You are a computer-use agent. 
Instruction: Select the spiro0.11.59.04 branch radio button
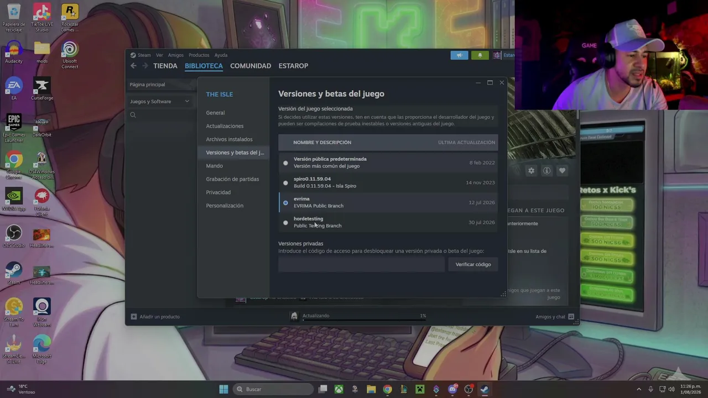tap(285, 183)
